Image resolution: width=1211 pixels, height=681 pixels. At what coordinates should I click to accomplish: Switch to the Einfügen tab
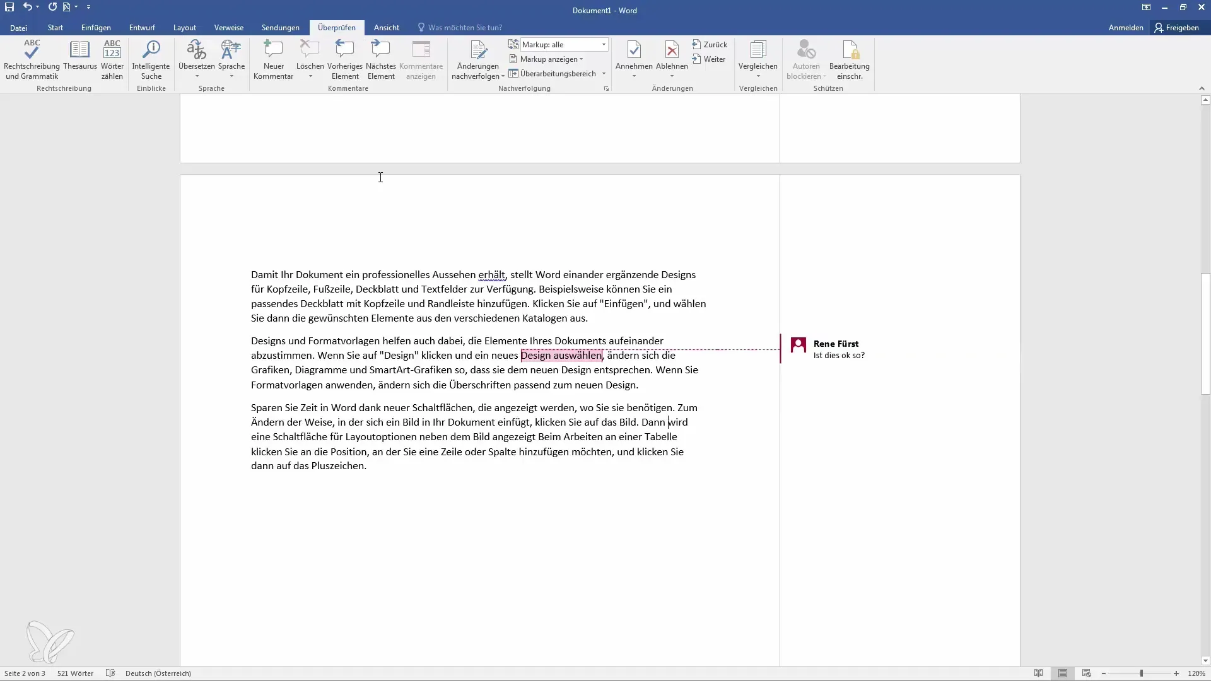[x=96, y=28]
